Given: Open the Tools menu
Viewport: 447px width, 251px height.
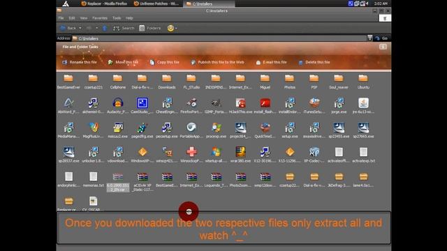Looking at the screenshot, I should pyautogui.click(x=117, y=18).
